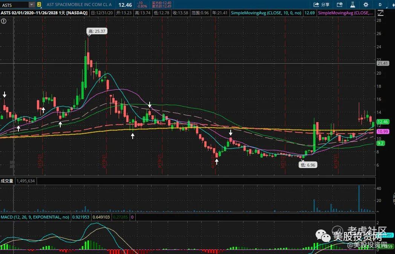Click the 高: 25.37 high price bubble

(97, 31)
